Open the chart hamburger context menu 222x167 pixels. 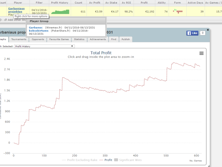pos(201,53)
